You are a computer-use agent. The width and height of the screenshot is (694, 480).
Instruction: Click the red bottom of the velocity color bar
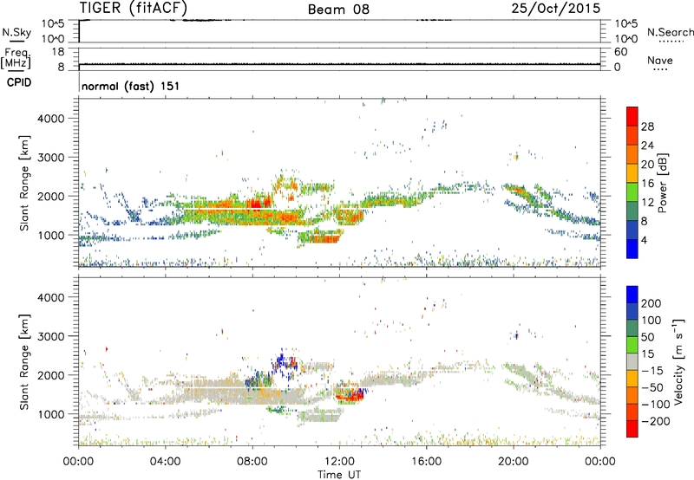point(632,429)
